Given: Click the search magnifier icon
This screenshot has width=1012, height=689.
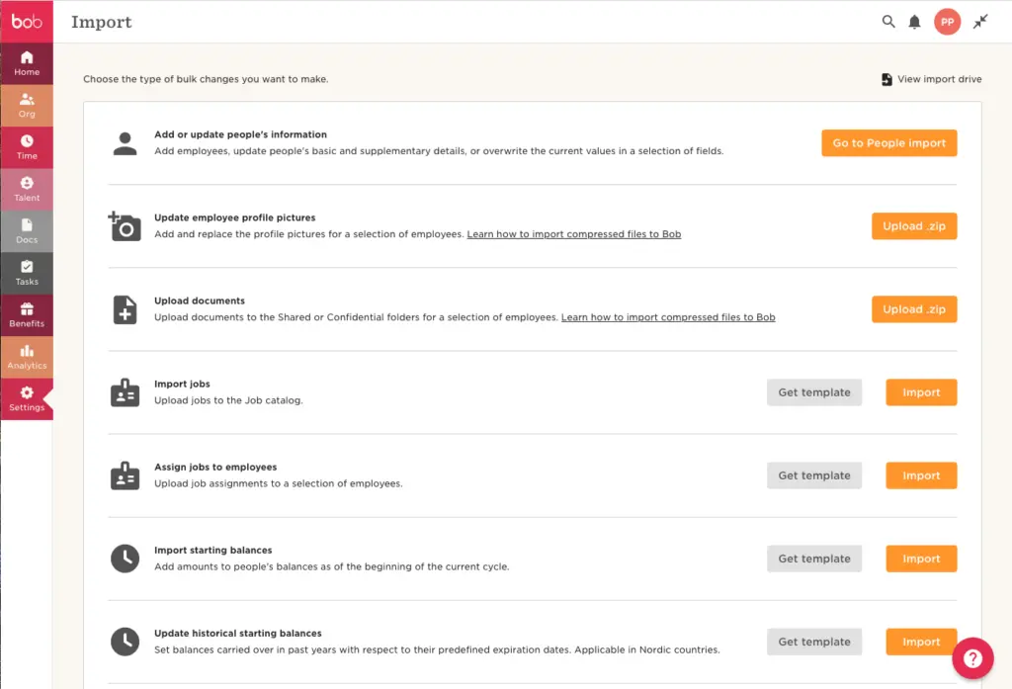Looking at the screenshot, I should [888, 22].
